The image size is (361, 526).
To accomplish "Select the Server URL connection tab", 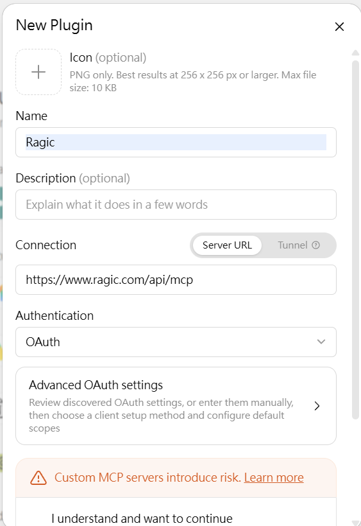I will [x=227, y=245].
